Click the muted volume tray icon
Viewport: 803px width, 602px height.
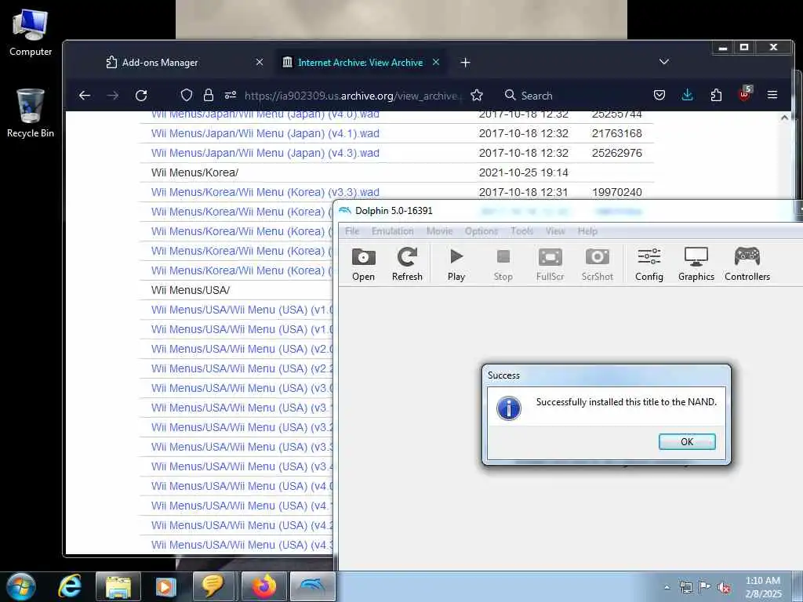point(724,588)
